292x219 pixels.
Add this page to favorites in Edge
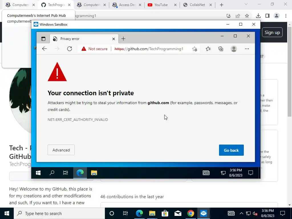194,49
